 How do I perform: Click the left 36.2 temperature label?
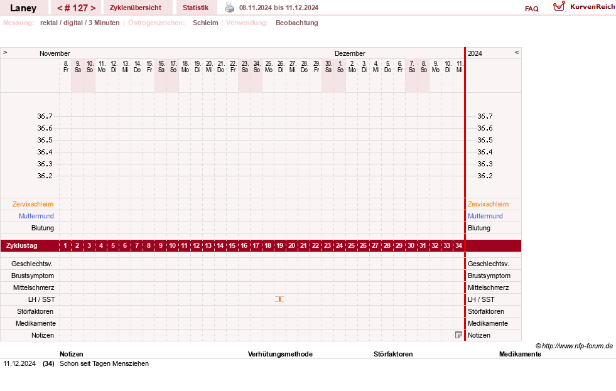coord(45,176)
